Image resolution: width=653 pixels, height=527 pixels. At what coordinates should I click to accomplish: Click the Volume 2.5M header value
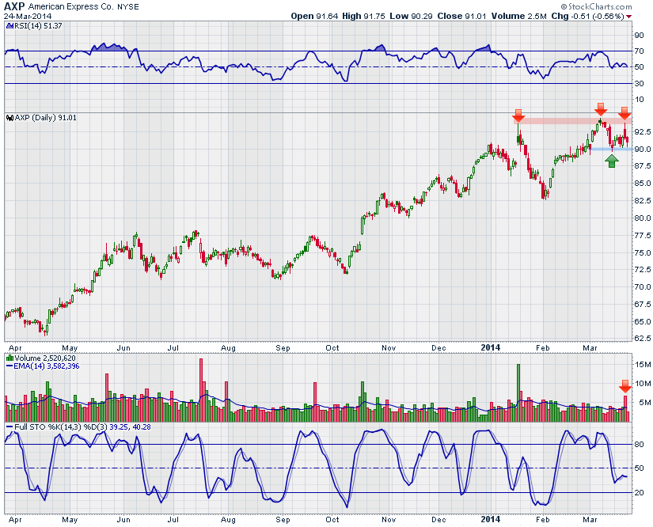coord(519,17)
